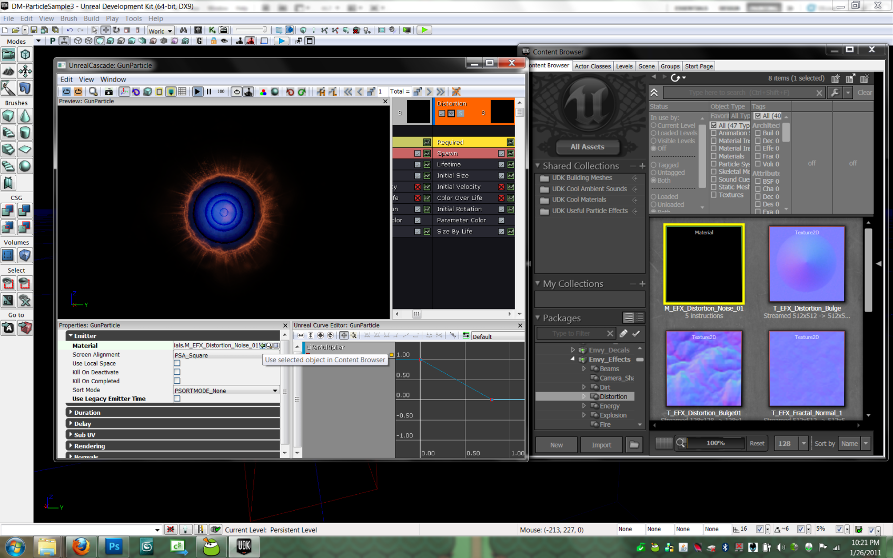This screenshot has height=558, width=893.
Task: Click the CSG Add brush icon
Action: point(8,211)
